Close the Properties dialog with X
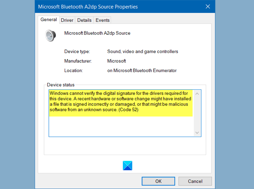This screenshot has height=189, width=254. 208,6
